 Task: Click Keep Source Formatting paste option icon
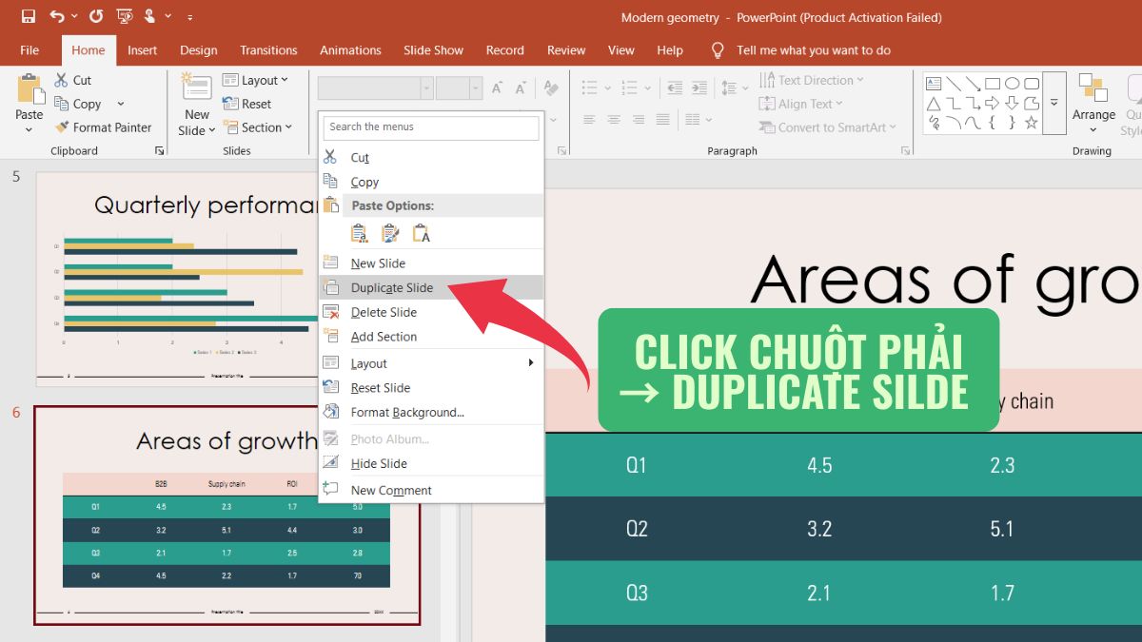click(x=390, y=233)
